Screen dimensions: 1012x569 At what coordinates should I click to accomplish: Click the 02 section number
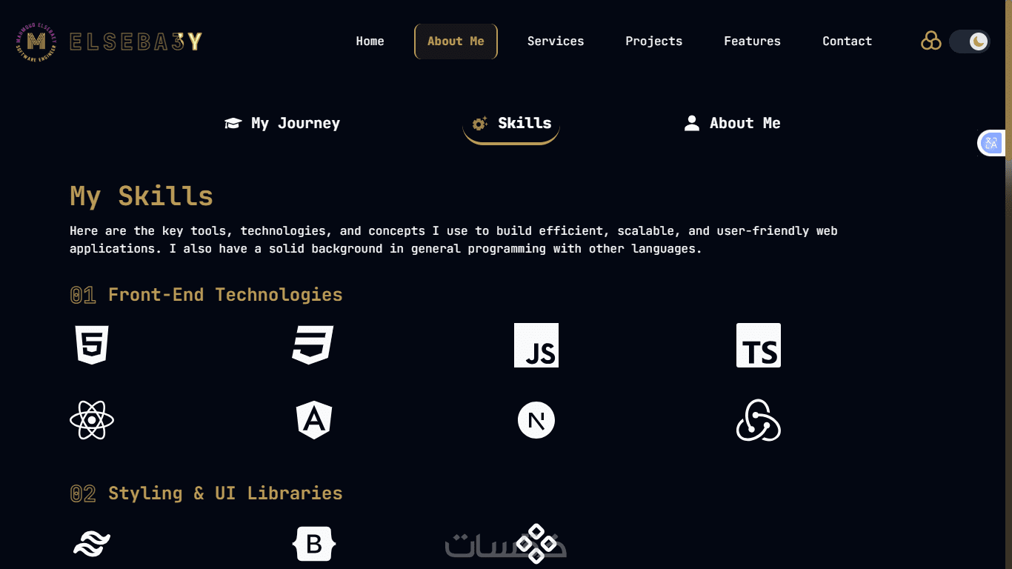coord(83,494)
